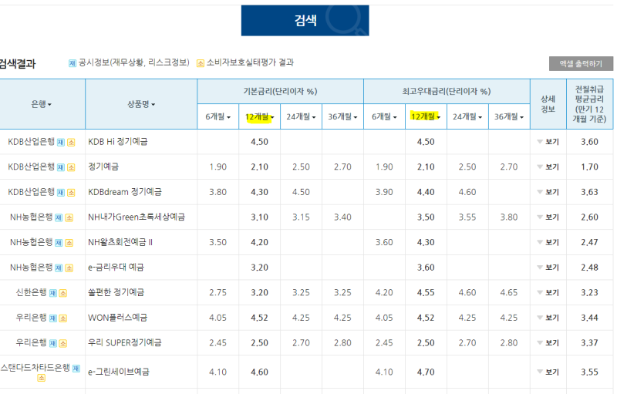Open 재 icon for KDB산업은행 정기예금 row
Image resolution: width=617 pixels, height=394 pixels.
pyautogui.click(x=61, y=167)
